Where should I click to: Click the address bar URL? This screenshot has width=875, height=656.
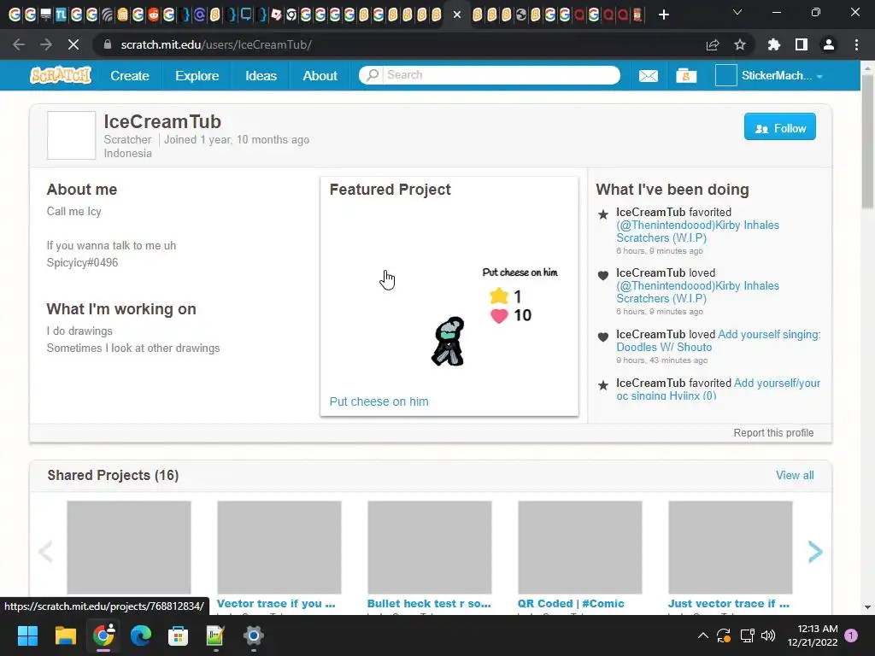pos(216,44)
